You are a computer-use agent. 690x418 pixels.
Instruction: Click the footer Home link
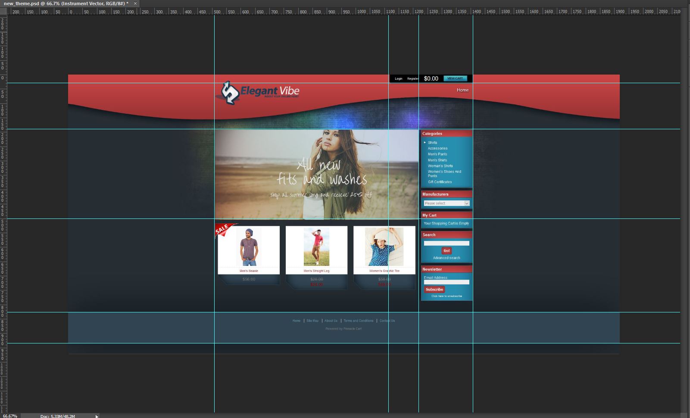pyautogui.click(x=297, y=321)
